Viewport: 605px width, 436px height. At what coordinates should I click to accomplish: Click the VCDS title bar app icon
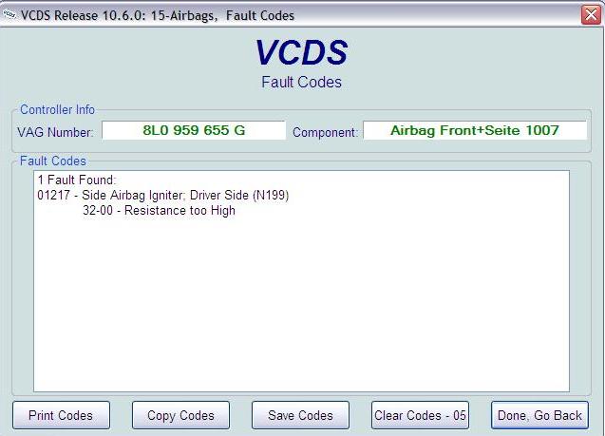pos(9,15)
